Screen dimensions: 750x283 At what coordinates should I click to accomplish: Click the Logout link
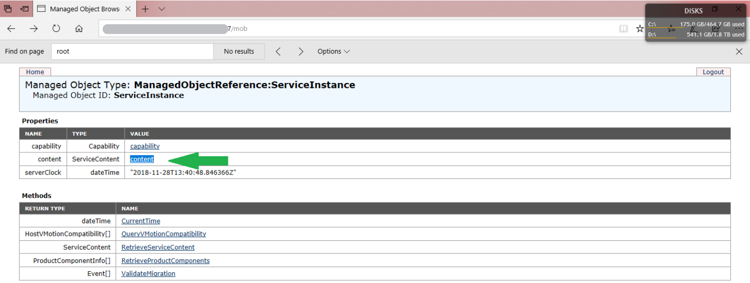point(713,72)
